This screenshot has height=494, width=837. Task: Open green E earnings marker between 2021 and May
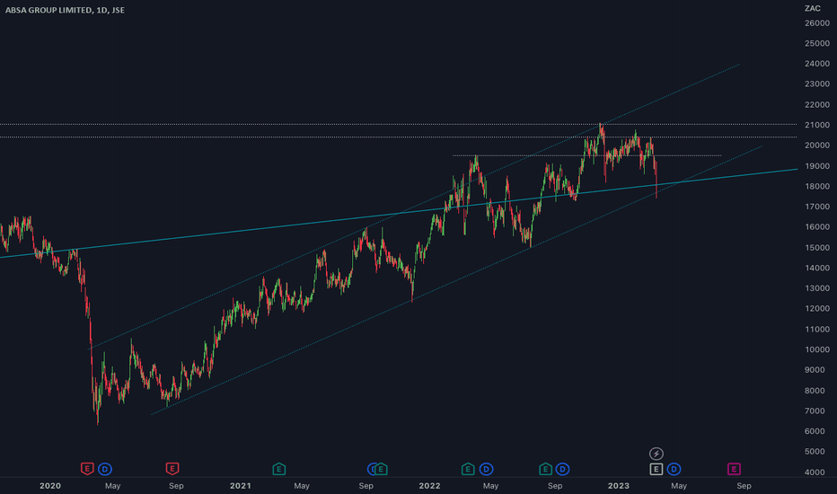(278, 470)
